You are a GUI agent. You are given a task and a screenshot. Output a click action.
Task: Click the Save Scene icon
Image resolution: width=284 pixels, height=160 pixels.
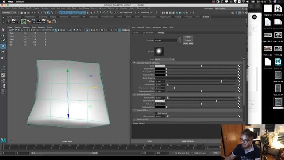[28, 13]
